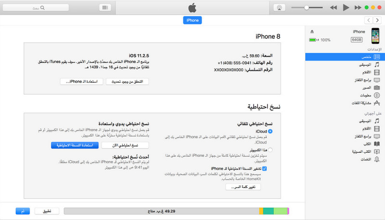Screen dimensions: 385x220
Task: Select This Computer (هذا الكمبيوتر) radio button
Action: click(270, 150)
